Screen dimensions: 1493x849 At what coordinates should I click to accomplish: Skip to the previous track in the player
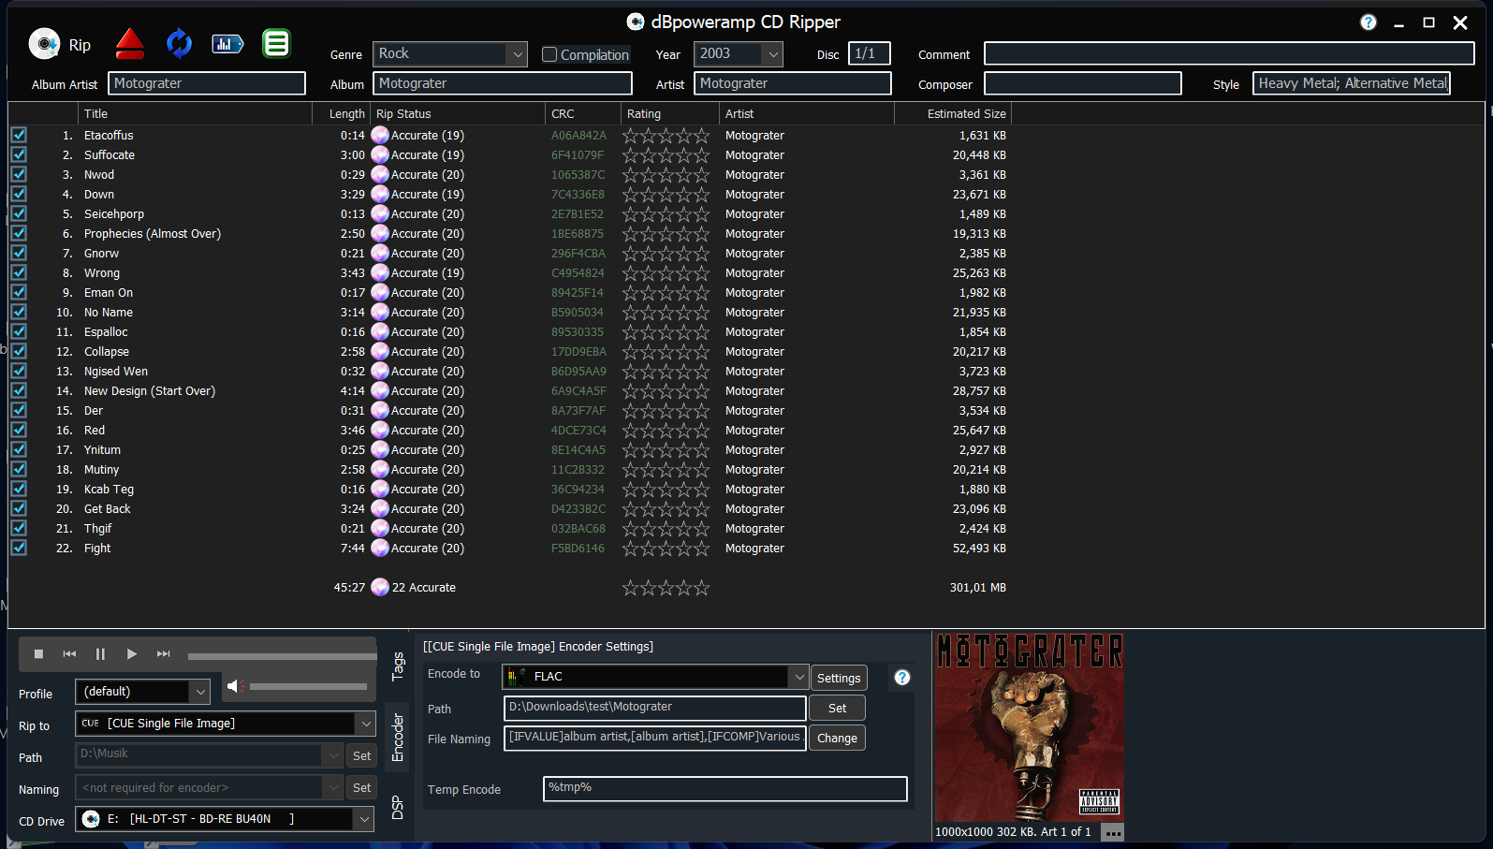69,654
